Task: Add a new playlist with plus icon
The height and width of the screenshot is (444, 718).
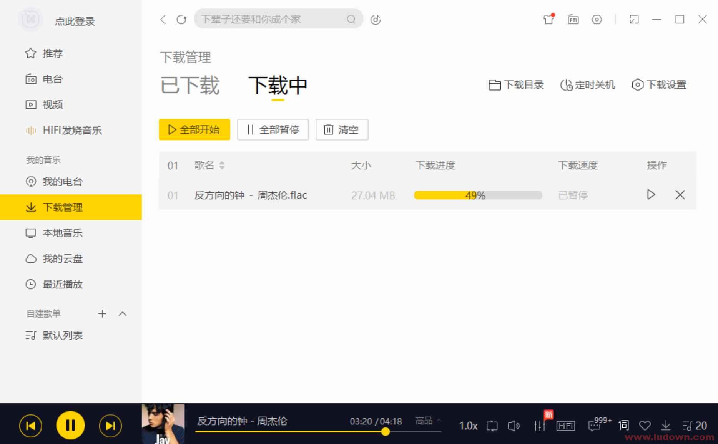Action: click(102, 314)
